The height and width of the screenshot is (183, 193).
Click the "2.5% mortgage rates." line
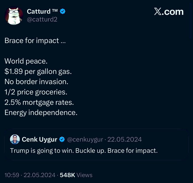39,102
